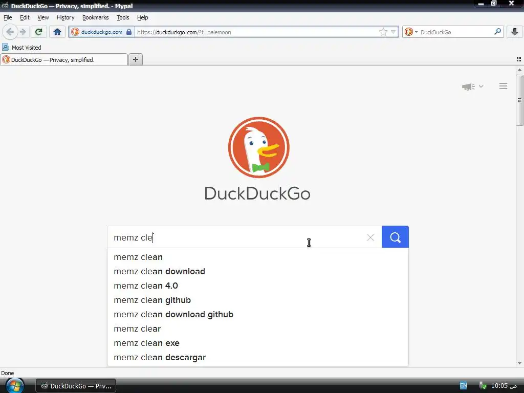Select suggestion "memz clean 4.0"
524x393 pixels.
258,286
